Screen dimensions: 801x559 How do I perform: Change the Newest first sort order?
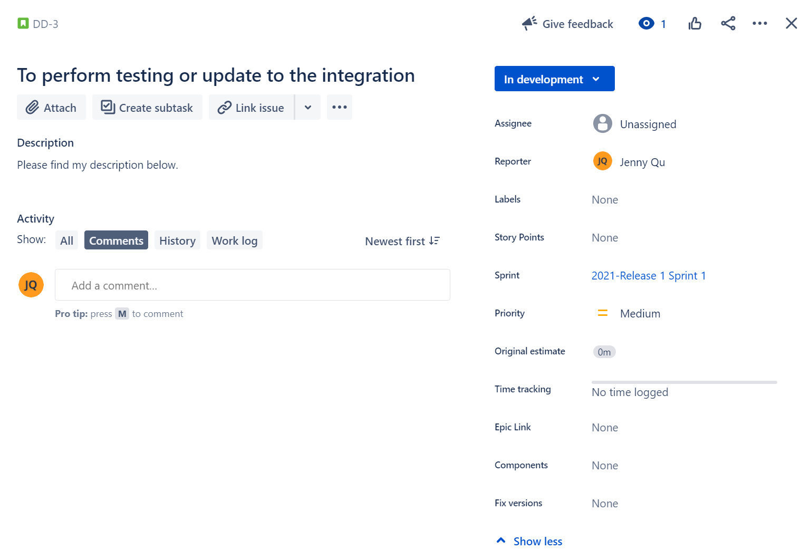[x=402, y=241]
